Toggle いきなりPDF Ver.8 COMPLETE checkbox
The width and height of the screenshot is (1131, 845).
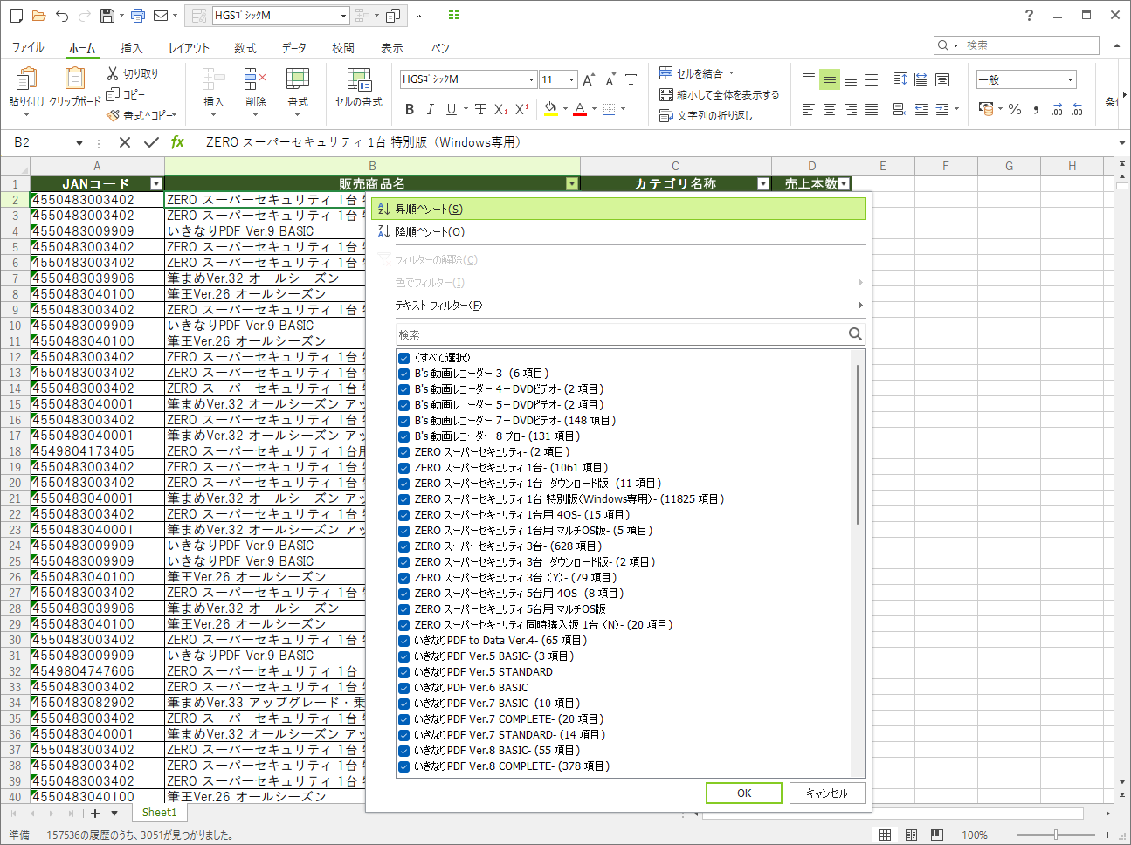[x=403, y=766]
